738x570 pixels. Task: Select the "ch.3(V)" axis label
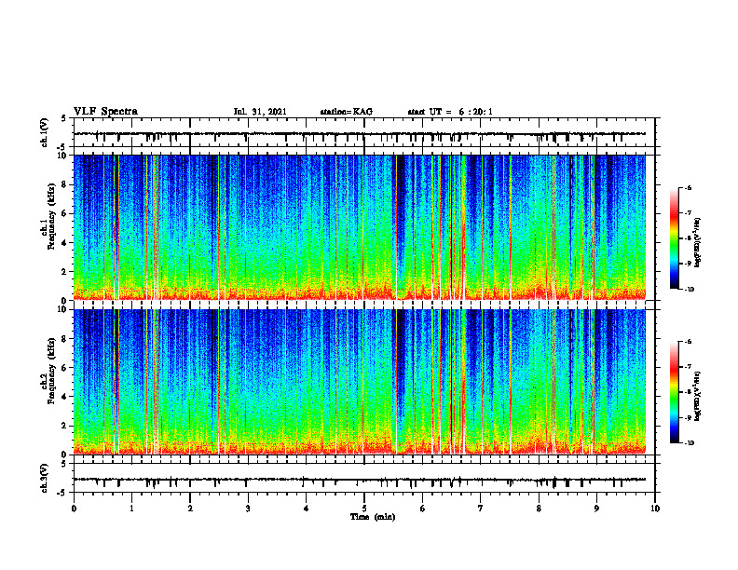point(45,478)
